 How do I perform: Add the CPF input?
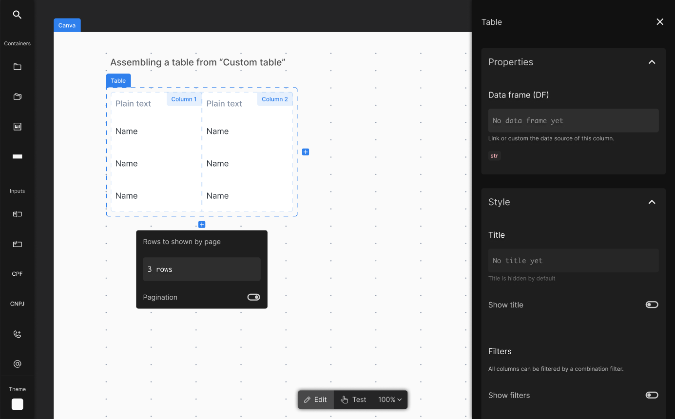tap(17, 274)
